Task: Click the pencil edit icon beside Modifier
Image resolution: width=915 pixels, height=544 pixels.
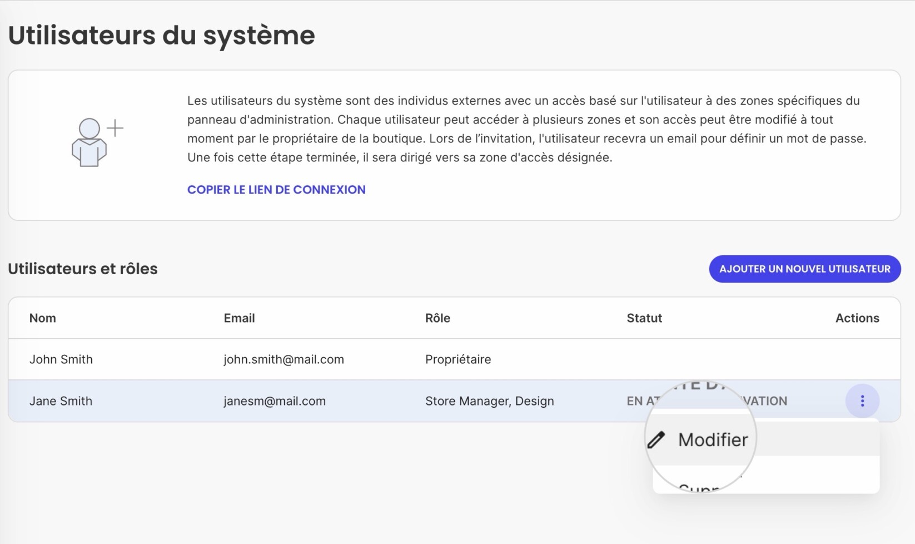Action: 657,439
